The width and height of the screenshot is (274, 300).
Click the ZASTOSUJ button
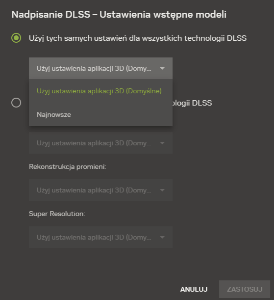point(245,289)
